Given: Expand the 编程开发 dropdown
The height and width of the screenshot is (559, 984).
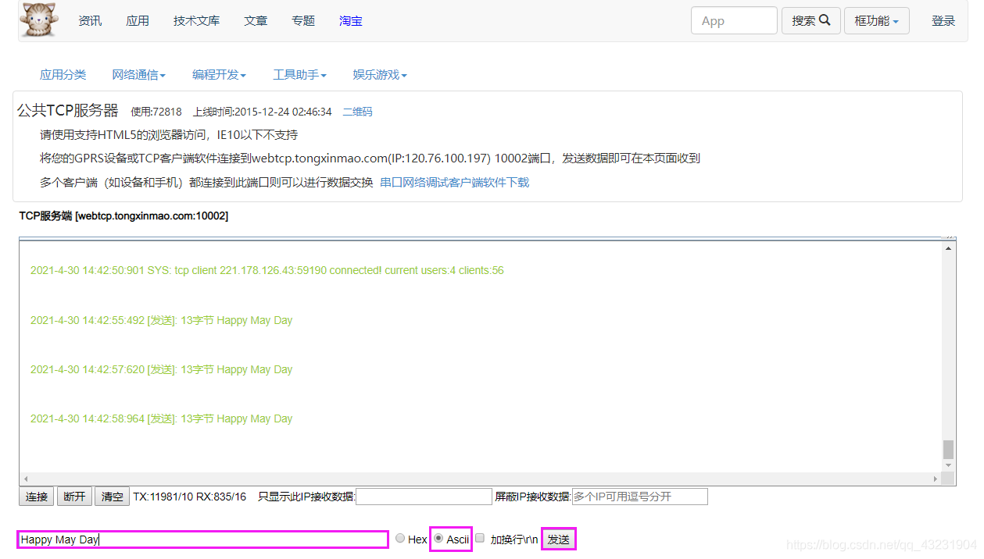Looking at the screenshot, I should pos(219,75).
